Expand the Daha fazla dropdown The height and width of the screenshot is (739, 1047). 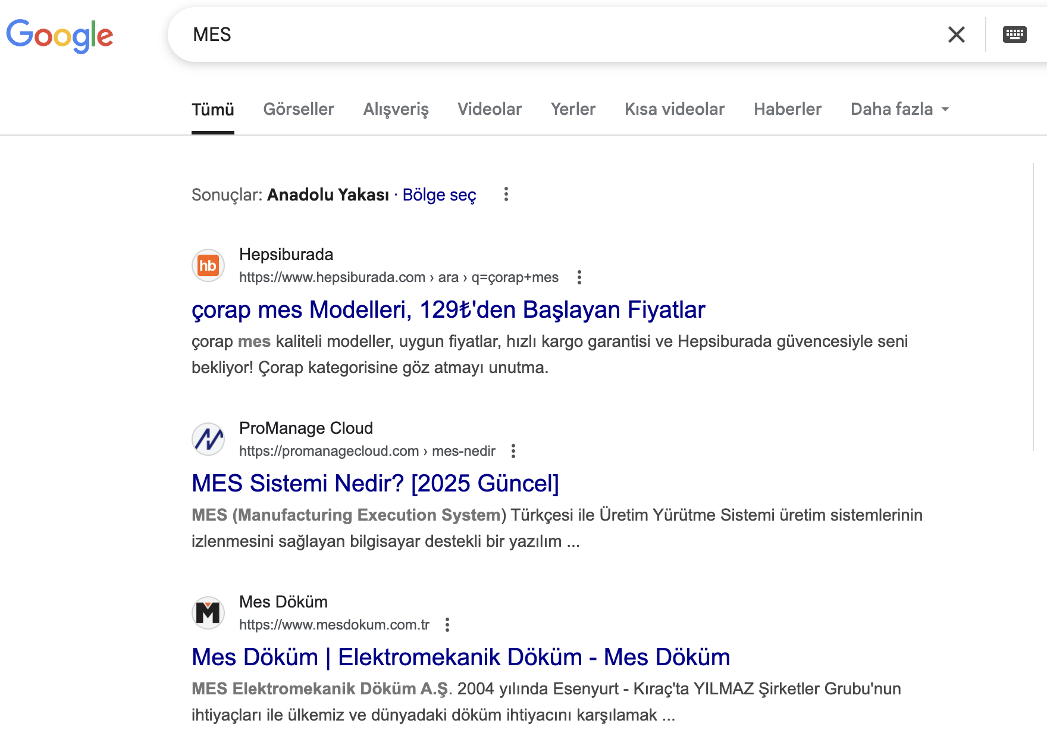pos(899,109)
